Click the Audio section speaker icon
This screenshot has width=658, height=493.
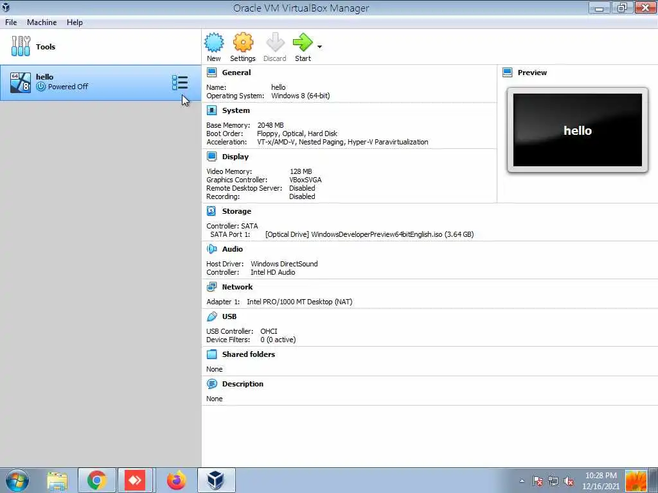click(212, 249)
